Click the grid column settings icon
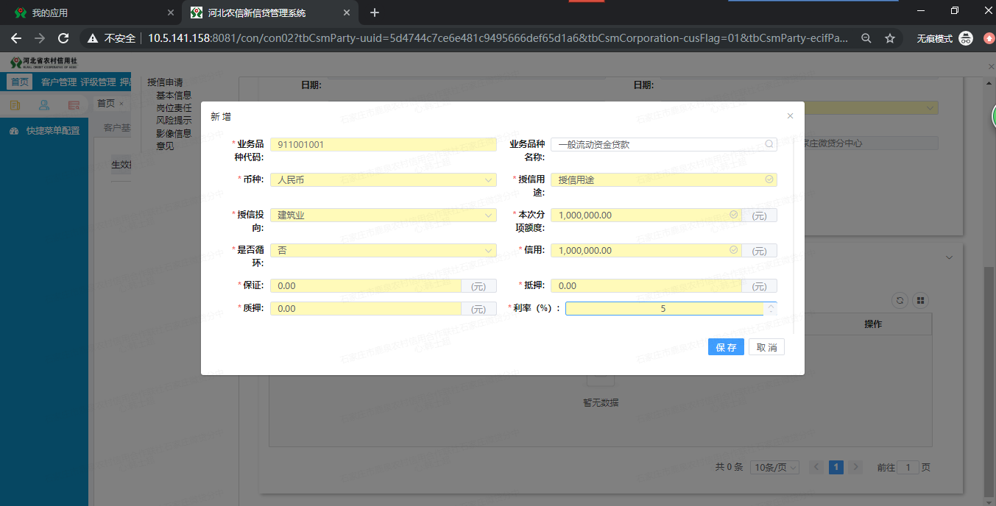The height and width of the screenshot is (506, 996). pyautogui.click(x=920, y=300)
